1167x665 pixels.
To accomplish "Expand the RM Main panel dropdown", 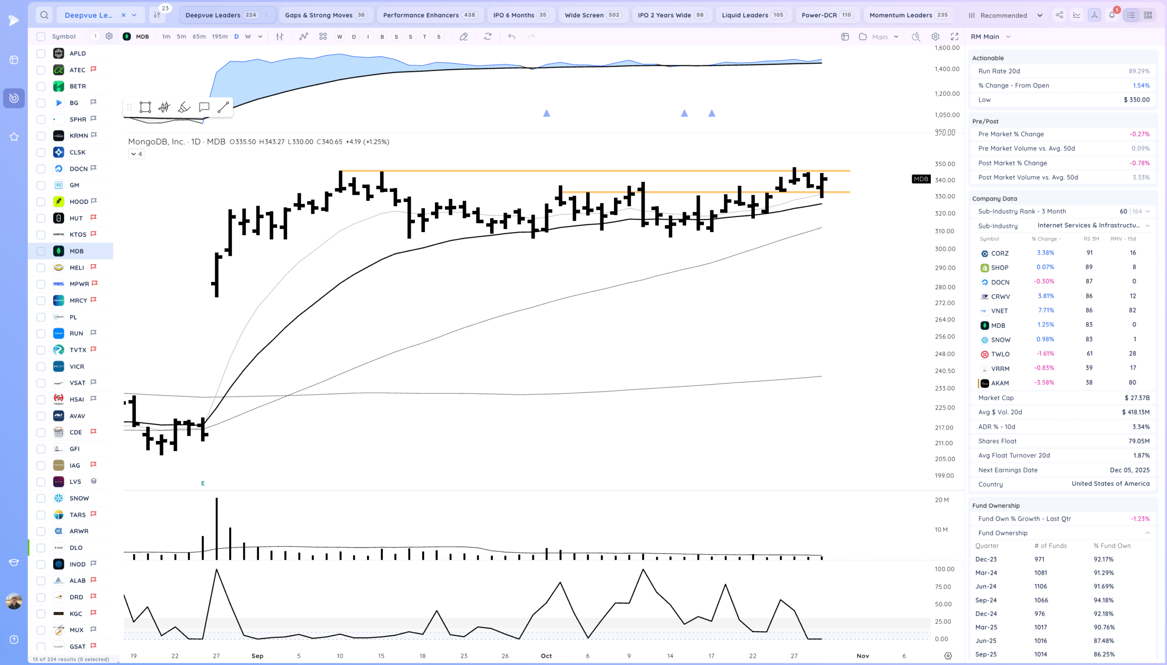I will tap(1008, 36).
